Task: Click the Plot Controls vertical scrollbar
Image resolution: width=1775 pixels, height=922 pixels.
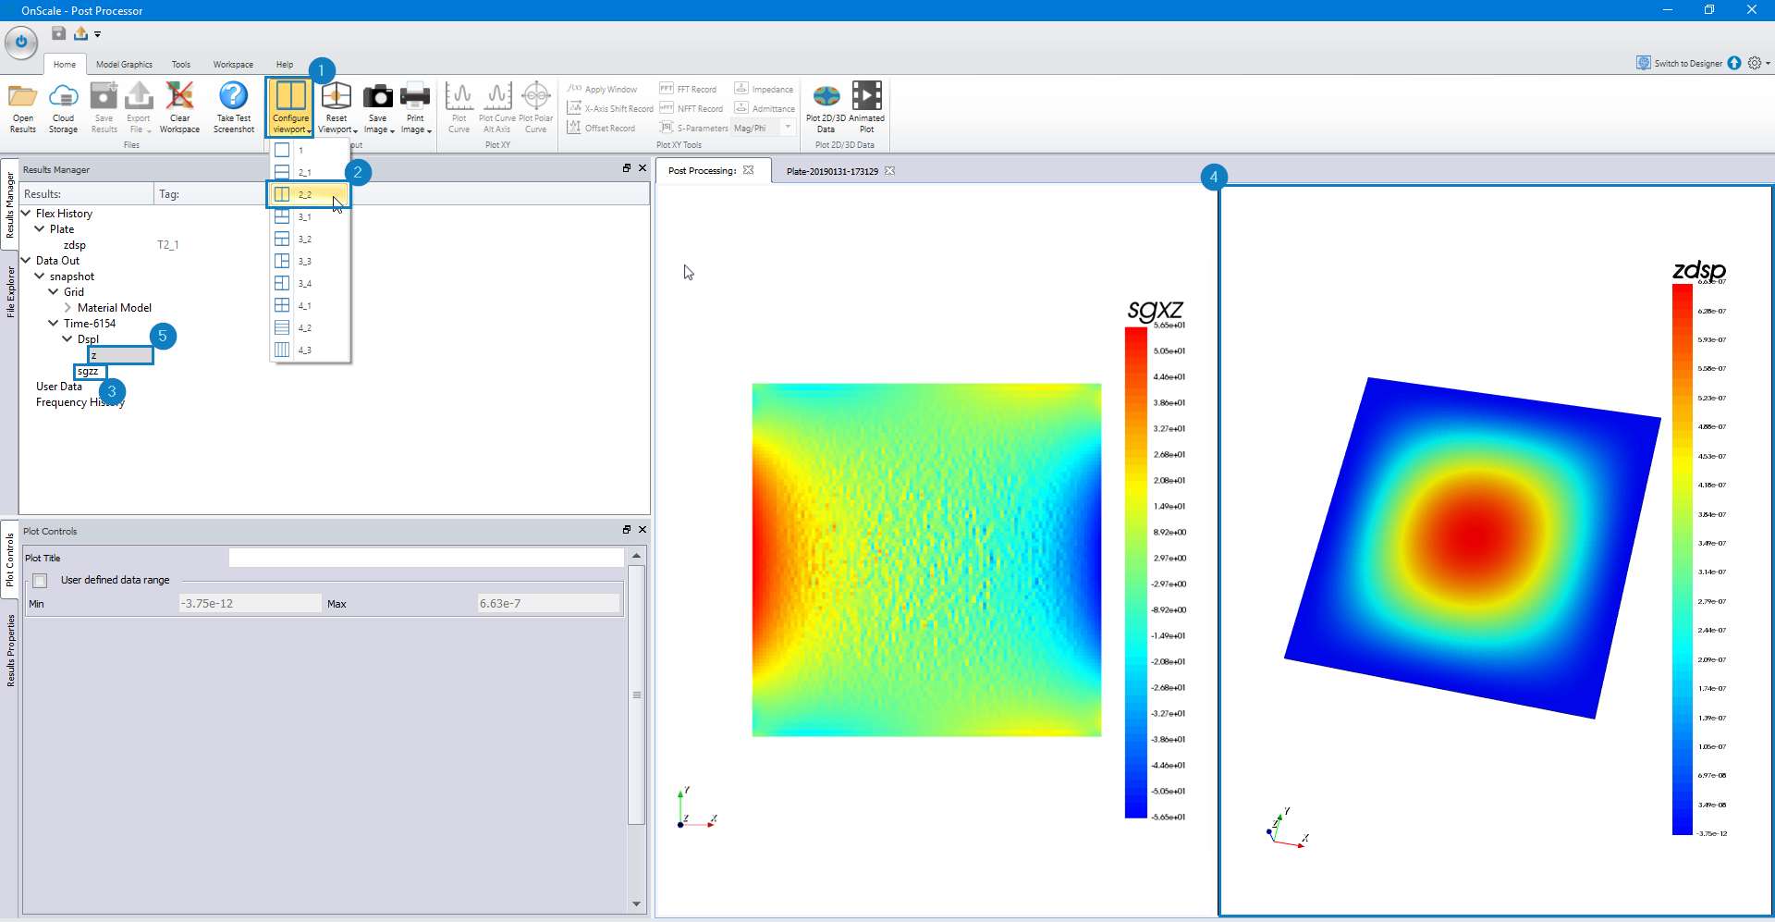Action: (636, 695)
